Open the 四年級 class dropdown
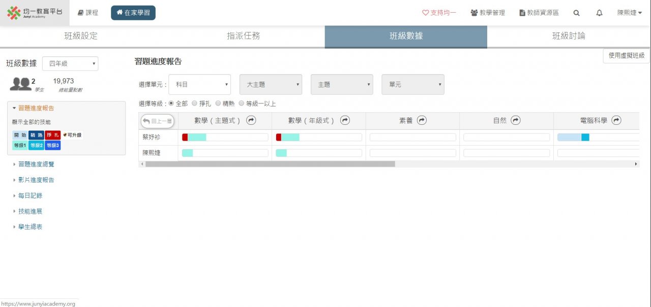This screenshot has width=651, height=307. pyautogui.click(x=70, y=63)
